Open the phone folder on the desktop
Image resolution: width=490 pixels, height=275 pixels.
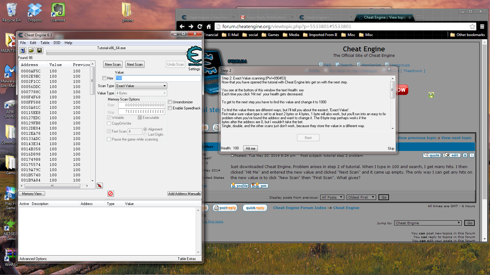[128, 13]
